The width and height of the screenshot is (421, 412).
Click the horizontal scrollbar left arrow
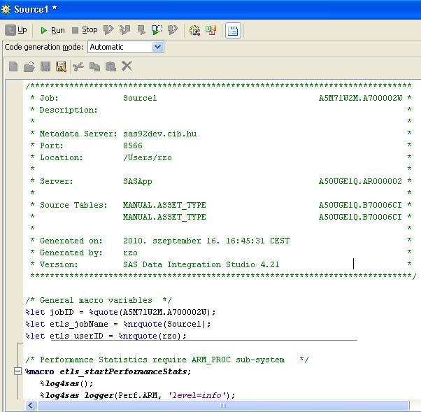[30, 405]
